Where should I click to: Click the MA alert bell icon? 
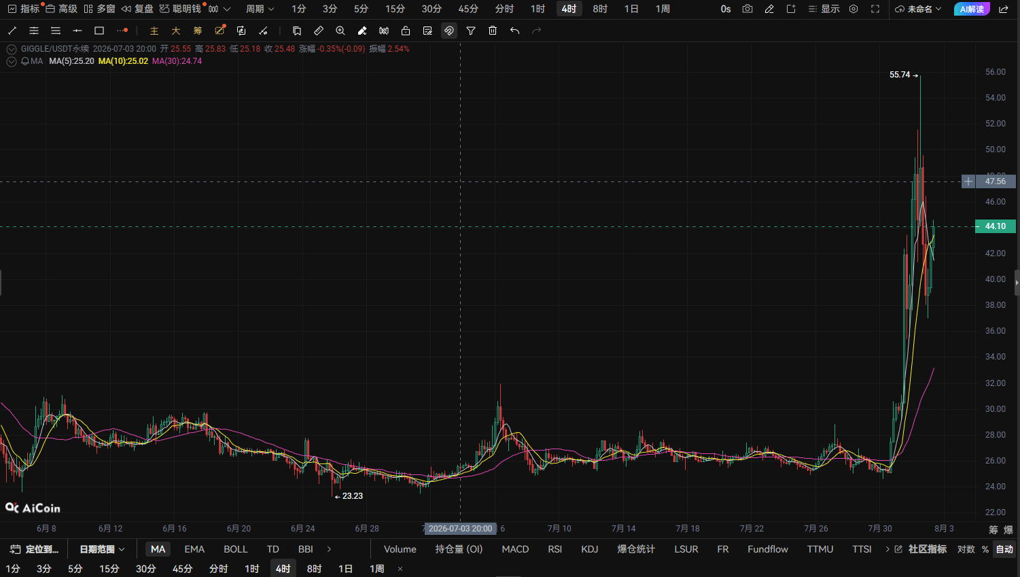[x=25, y=61]
